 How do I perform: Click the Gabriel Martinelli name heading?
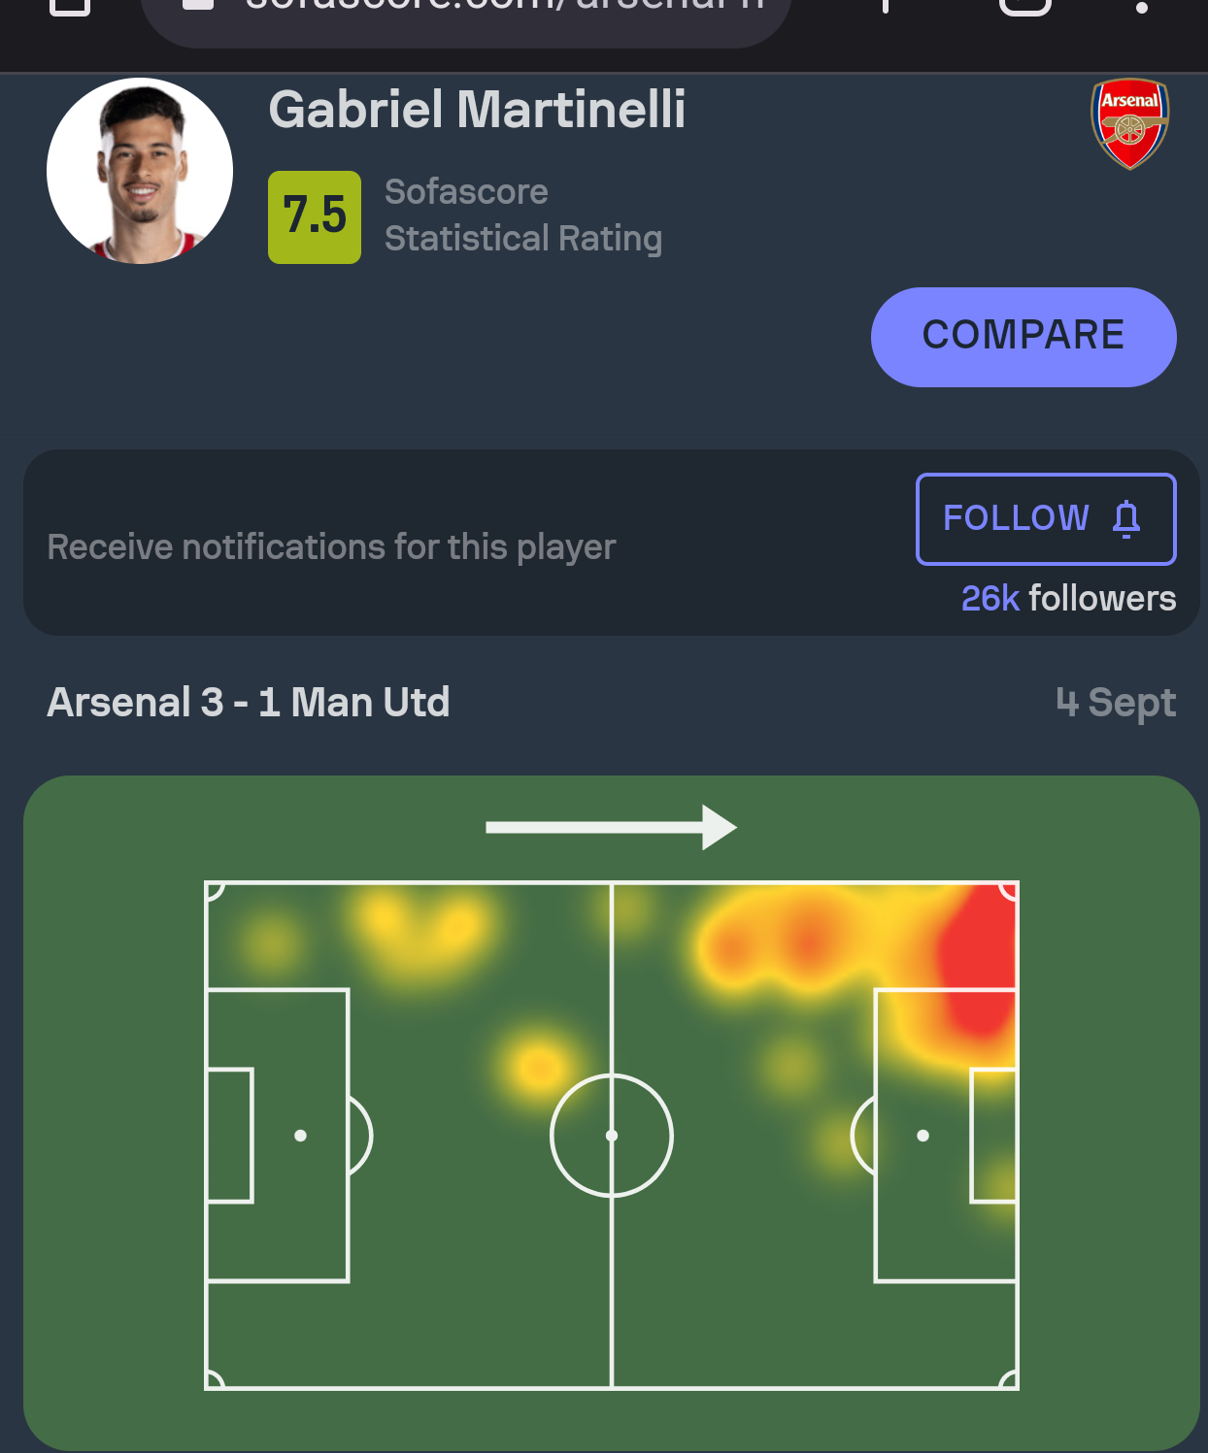point(477,110)
